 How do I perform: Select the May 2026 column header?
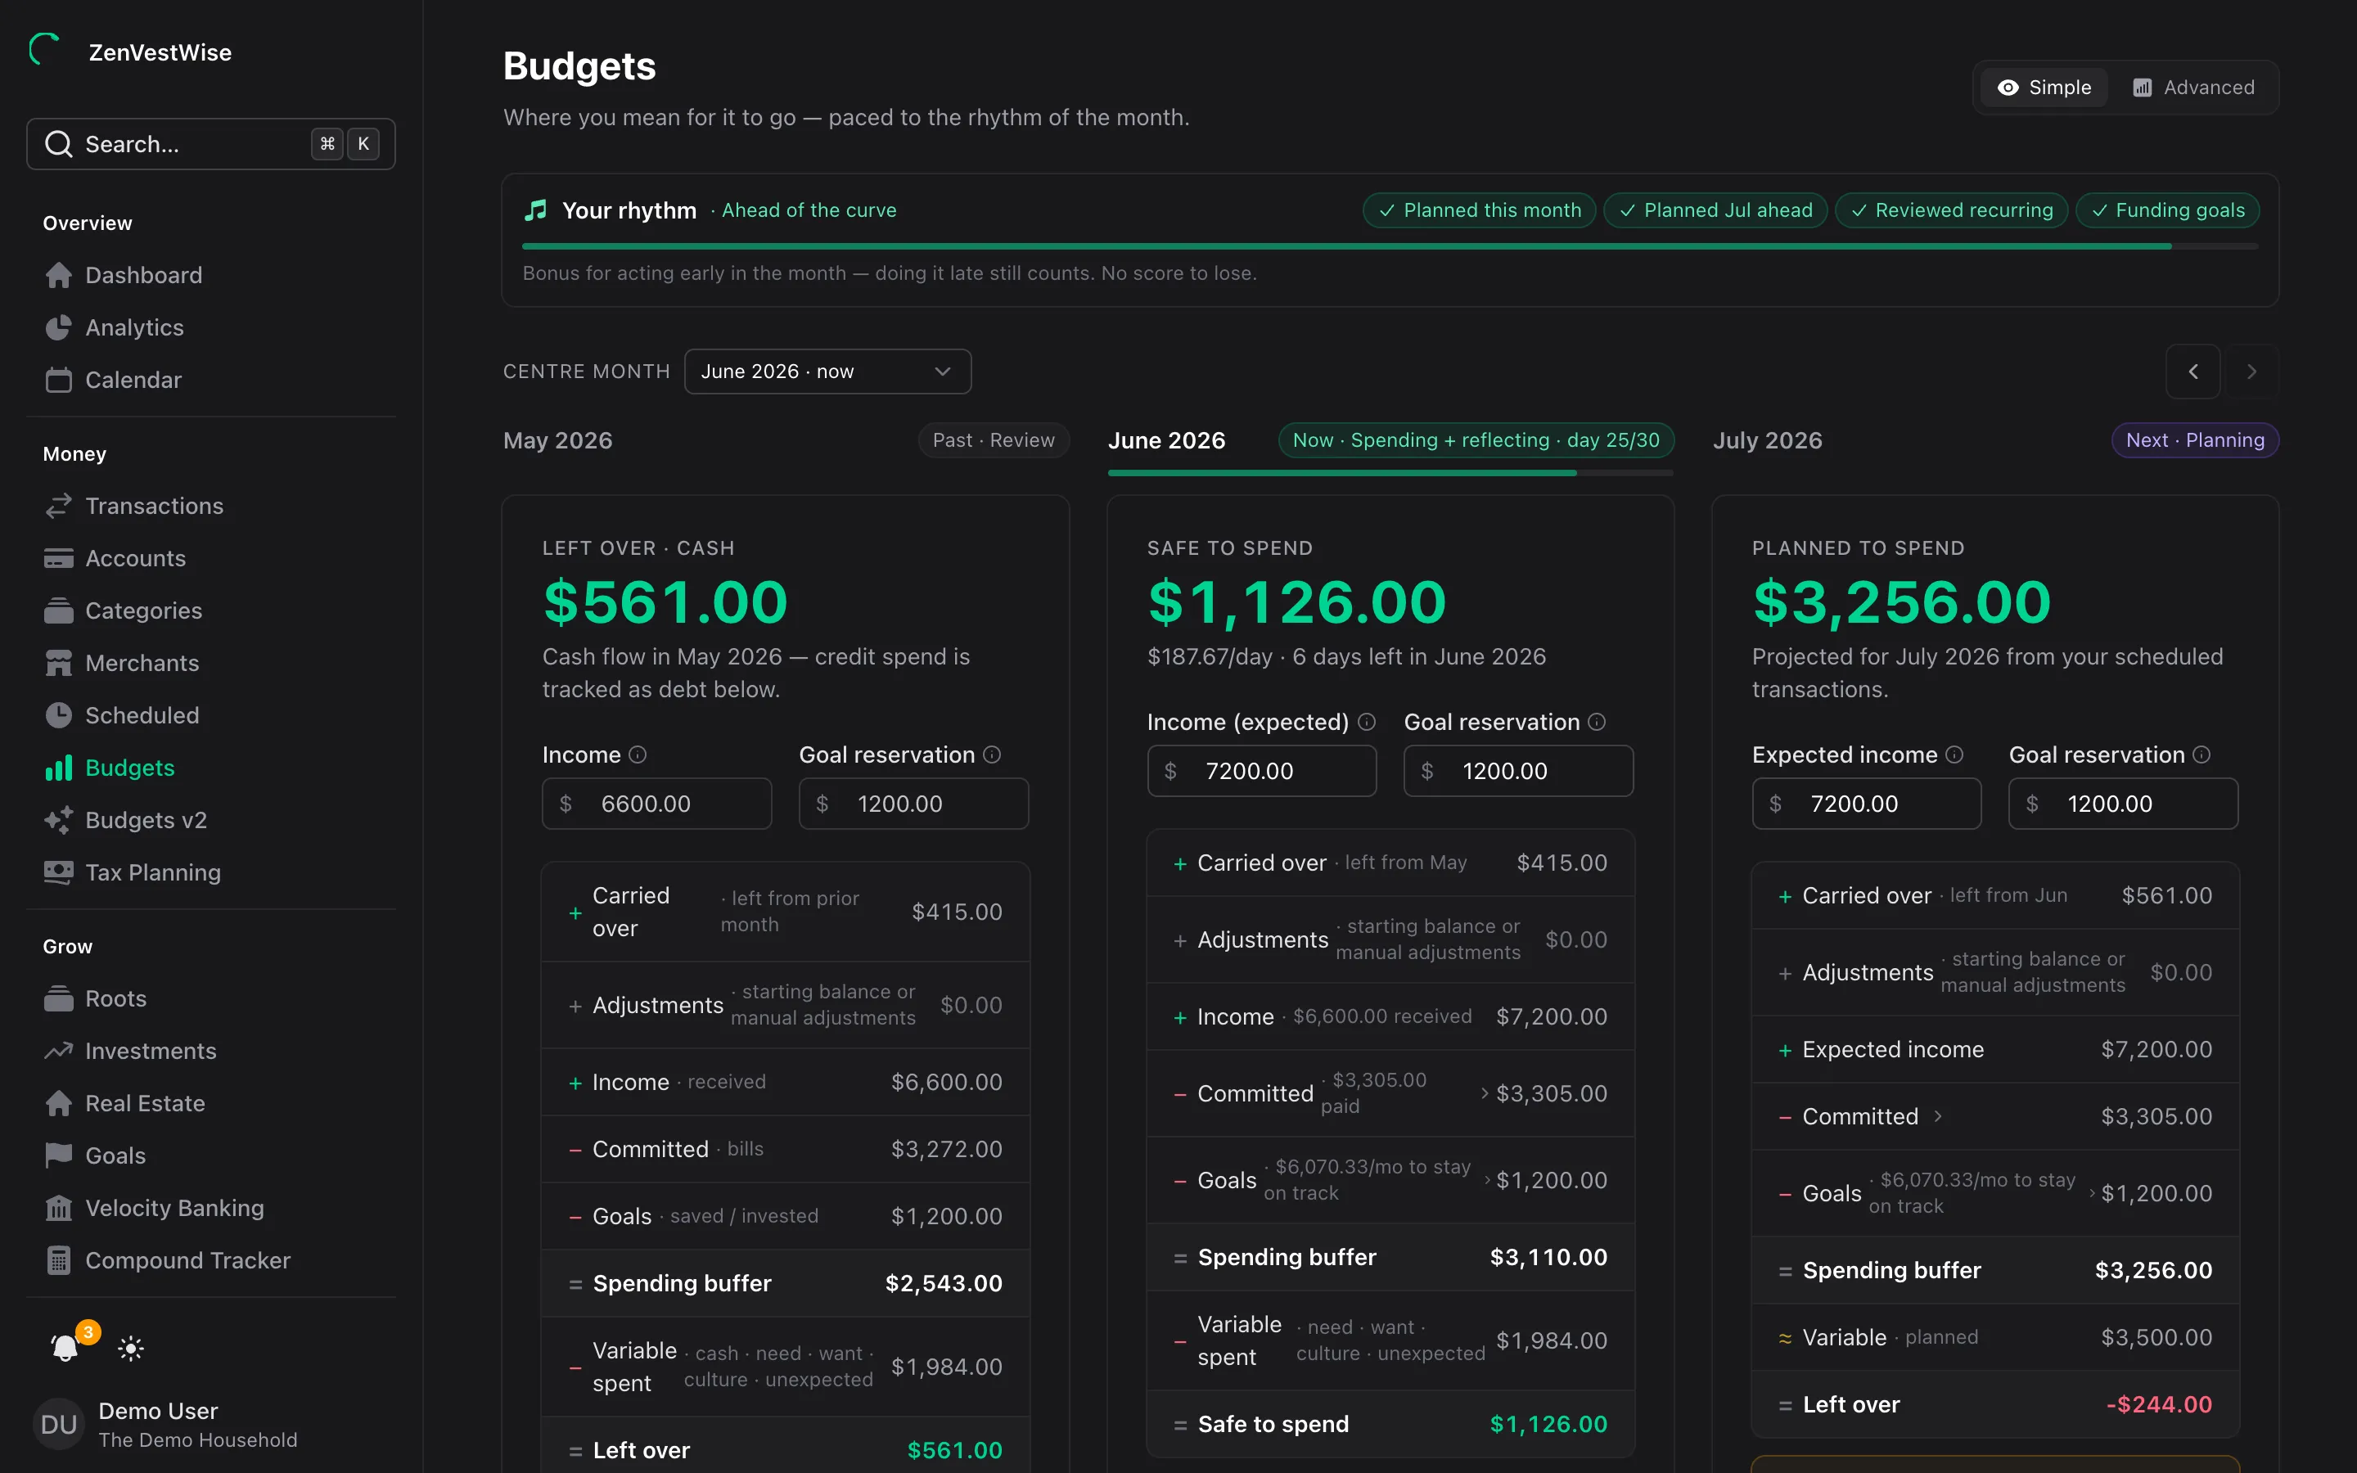(558, 440)
